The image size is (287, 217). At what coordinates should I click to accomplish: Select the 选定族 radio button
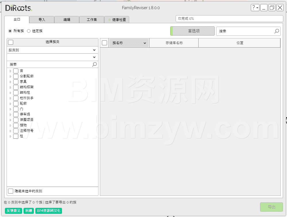29,31
